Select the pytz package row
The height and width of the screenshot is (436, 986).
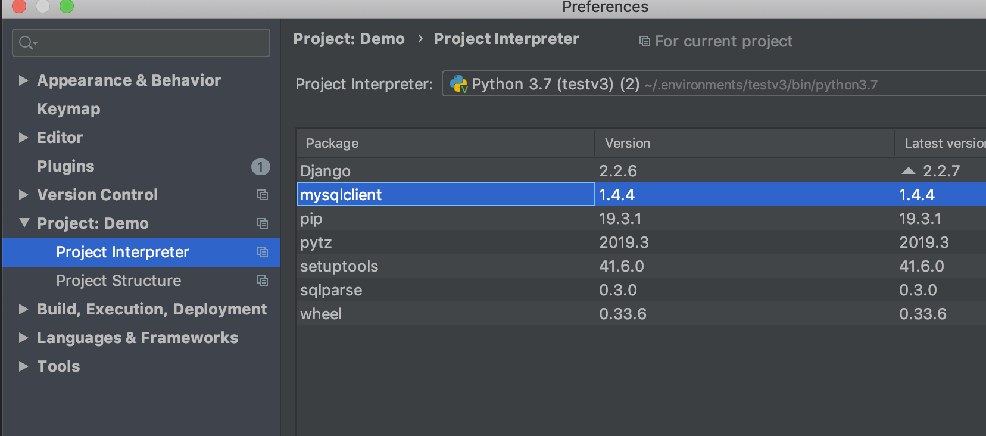point(641,242)
